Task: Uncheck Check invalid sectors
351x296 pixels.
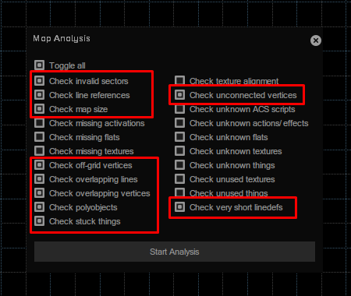Action: (x=40, y=81)
